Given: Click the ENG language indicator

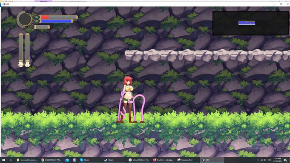Looking at the screenshot, I should (x=269, y=160).
